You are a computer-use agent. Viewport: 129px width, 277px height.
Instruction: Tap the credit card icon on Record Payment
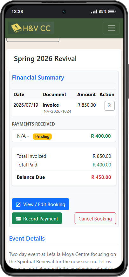click(18, 219)
